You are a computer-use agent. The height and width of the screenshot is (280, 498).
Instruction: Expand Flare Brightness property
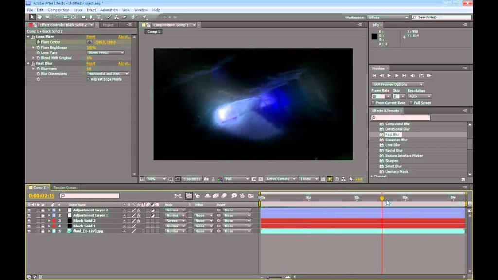34,47
